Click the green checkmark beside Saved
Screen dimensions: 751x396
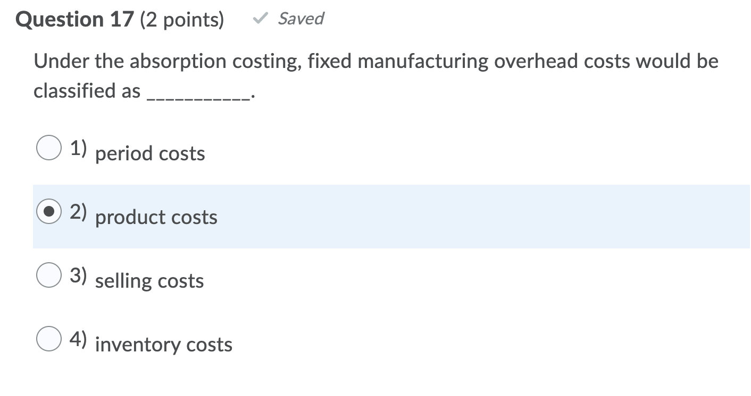(x=260, y=19)
